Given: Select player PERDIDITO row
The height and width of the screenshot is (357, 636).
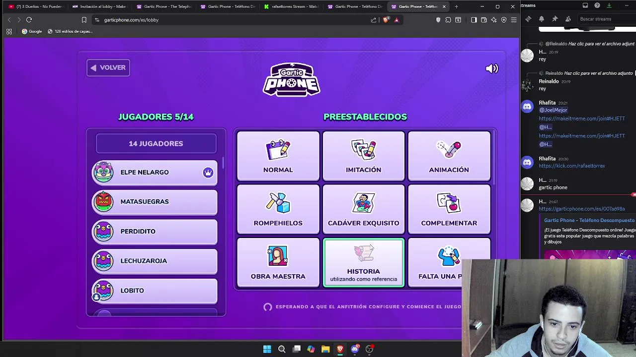Looking at the screenshot, I should pos(155,232).
